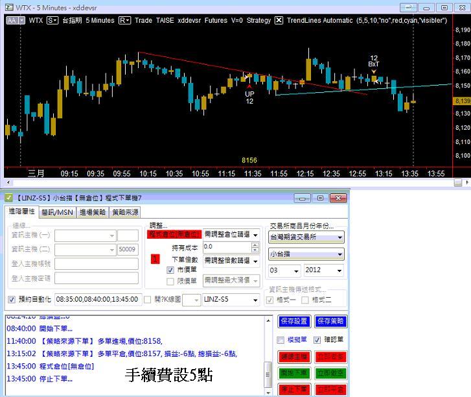This screenshot has height=397, width=471.
Task: Click the red 立即平倉 button
Action: point(330,389)
